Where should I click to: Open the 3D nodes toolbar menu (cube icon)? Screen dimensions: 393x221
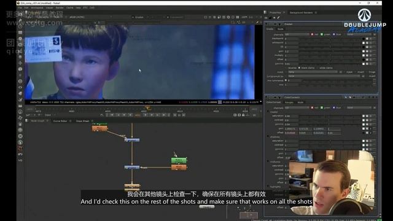pyautogui.click(x=20, y=69)
